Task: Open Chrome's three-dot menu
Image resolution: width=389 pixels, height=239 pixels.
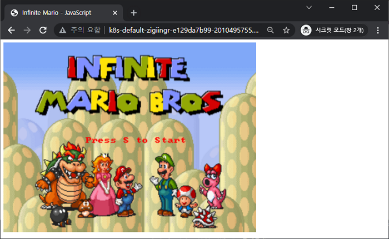Action: click(378, 30)
